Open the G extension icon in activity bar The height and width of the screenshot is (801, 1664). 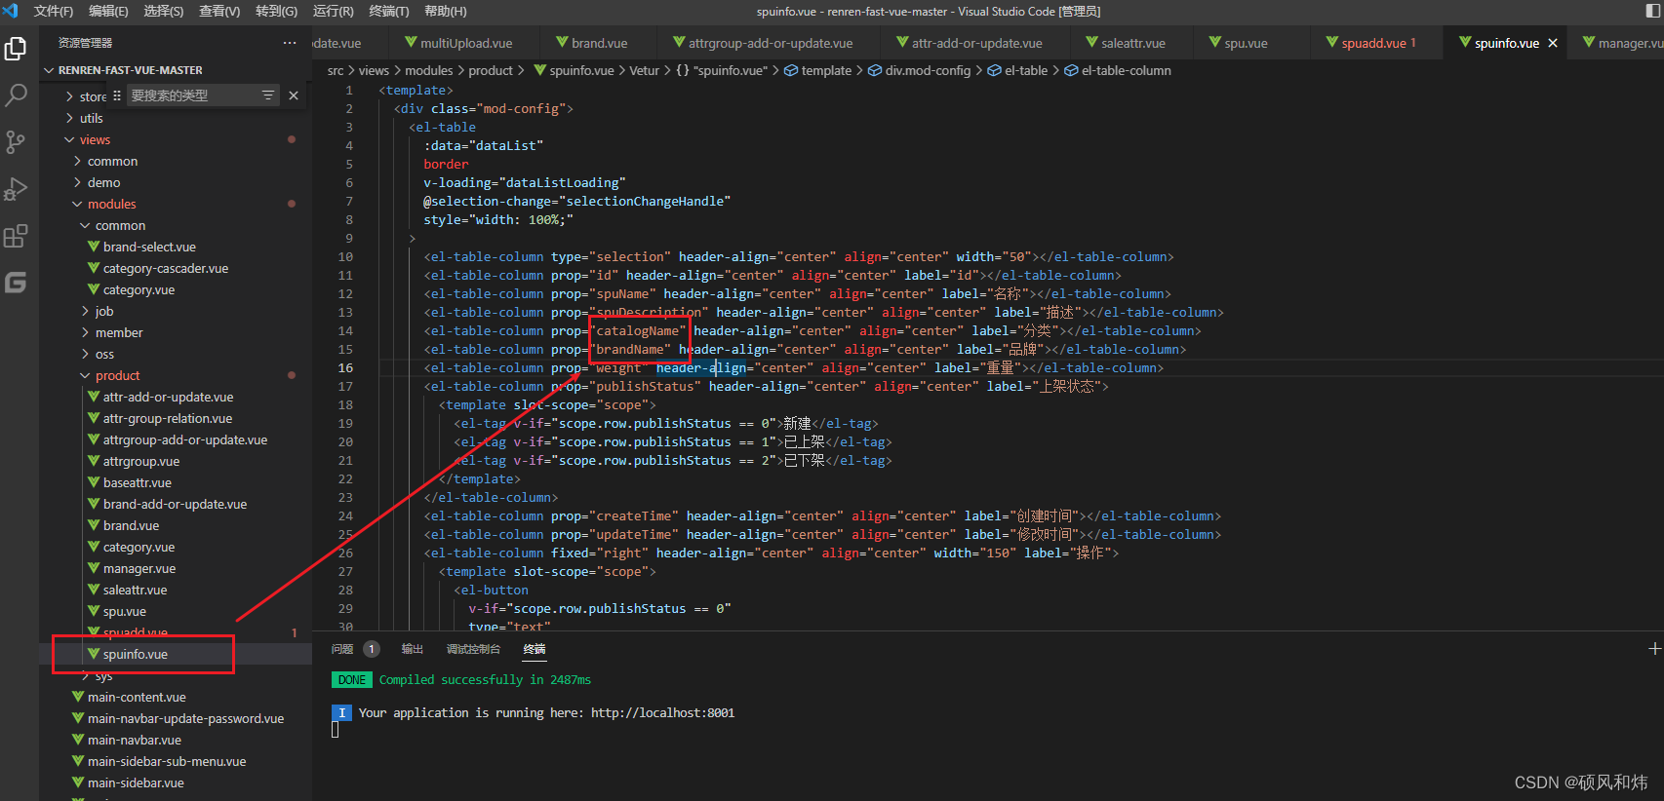[x=16, y=283]
